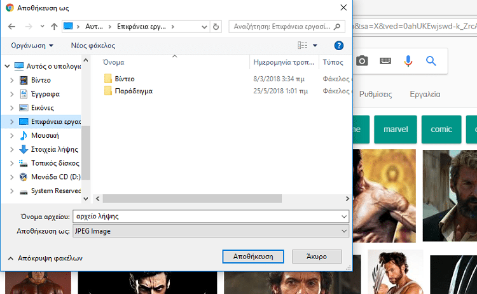Open Εργαλεία in the browser page
The image size is (477, 294).
425,94
